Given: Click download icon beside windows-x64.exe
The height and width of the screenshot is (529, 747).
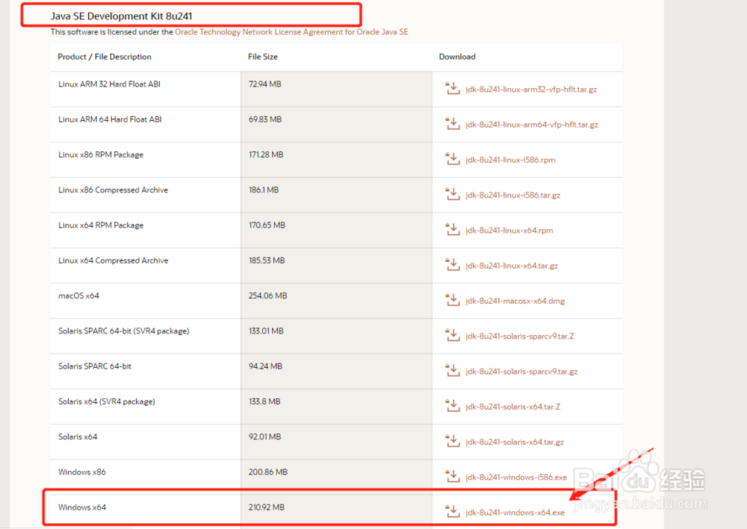Looking at the screenshot, I should click(x=452, y=510).
